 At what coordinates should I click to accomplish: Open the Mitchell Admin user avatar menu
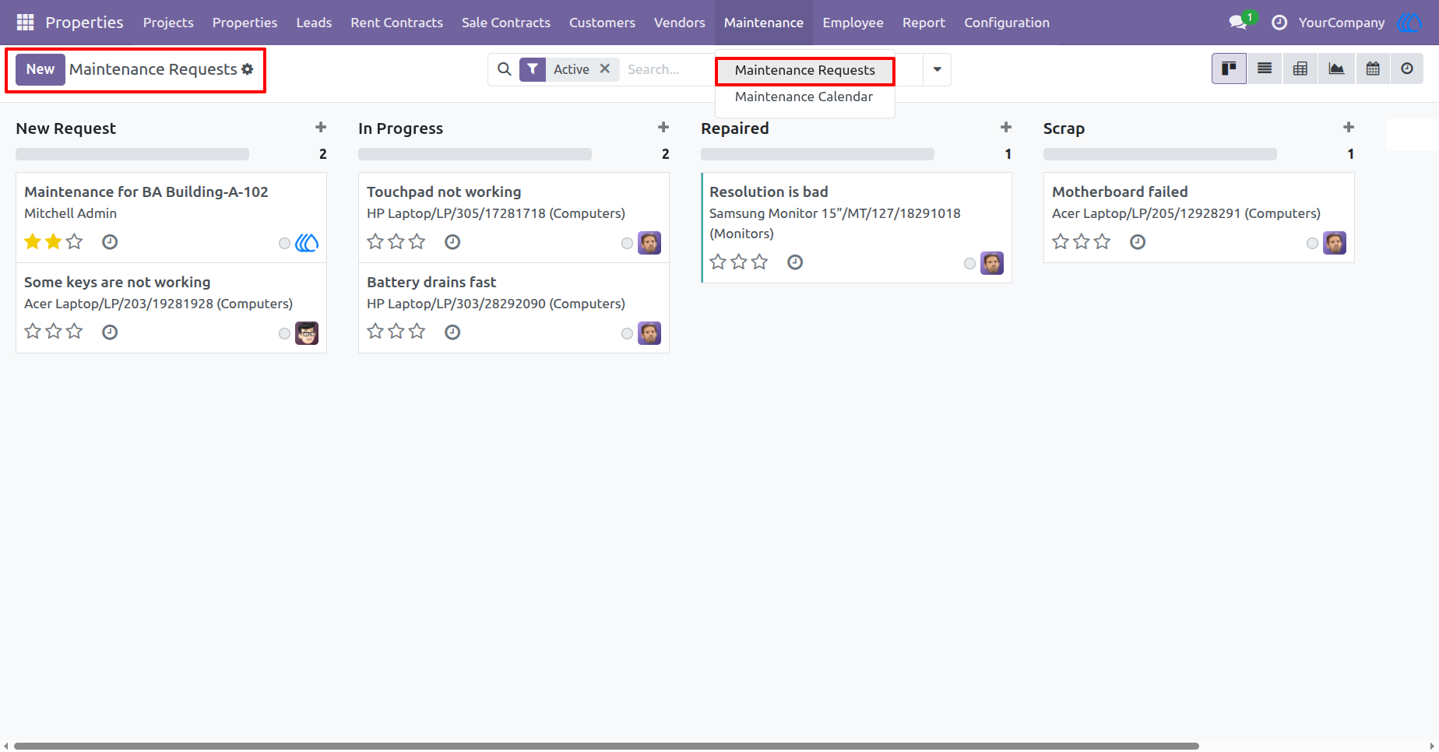(x=1410, y=23)
